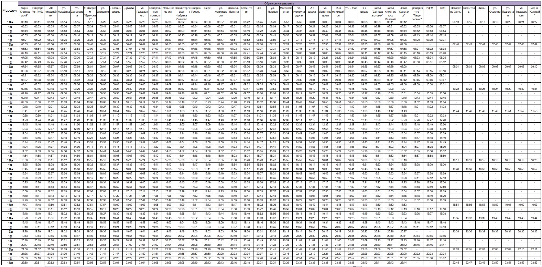This screenshot has width=542, height=267.
Task: Select route 18 in the 05:32 row
Action: [10, 26]
